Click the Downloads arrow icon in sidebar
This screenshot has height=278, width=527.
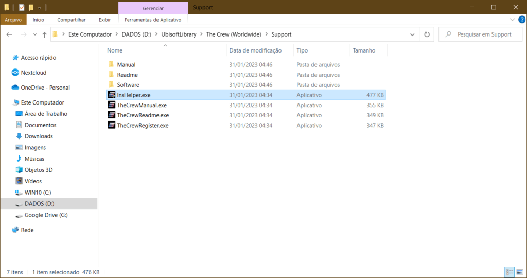click(19, 136)
